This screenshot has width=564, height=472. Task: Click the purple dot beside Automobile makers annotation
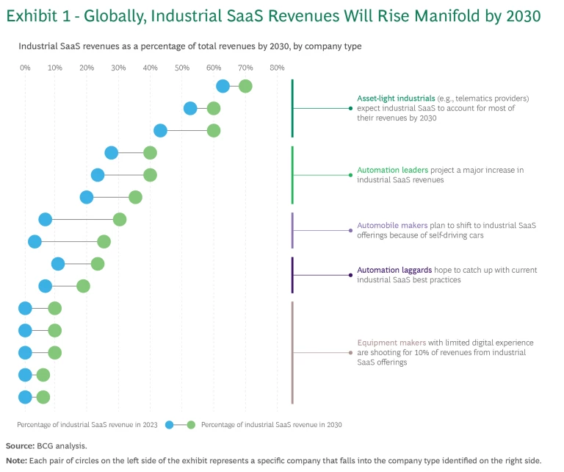pyautogui.click(x=351, y=231)
